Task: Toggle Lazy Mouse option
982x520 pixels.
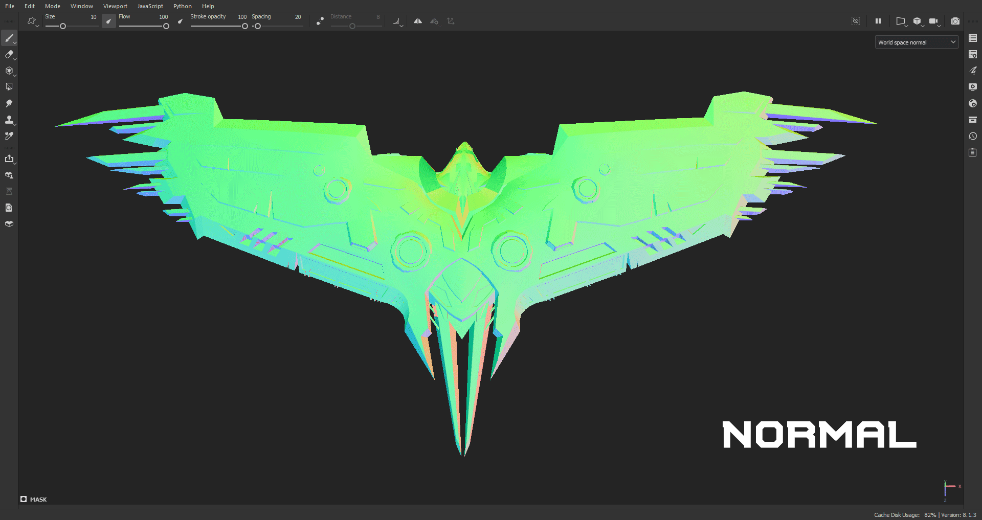Action: coord(320,21)
